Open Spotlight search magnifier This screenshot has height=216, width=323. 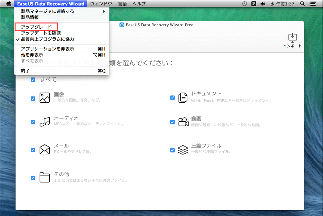(x=302, y=3)
